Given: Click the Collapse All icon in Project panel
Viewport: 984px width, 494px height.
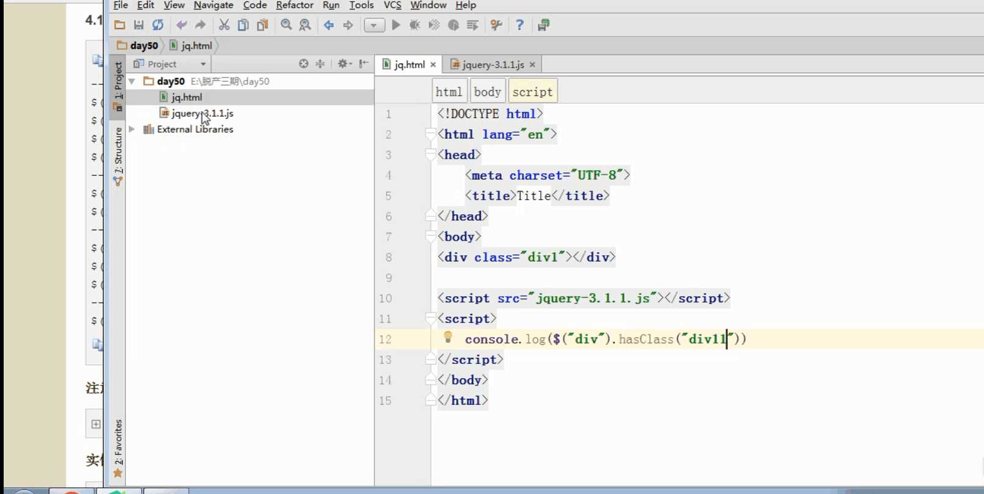Looking at the screenshot, I should pyautogui.click(x=320, y=64).
